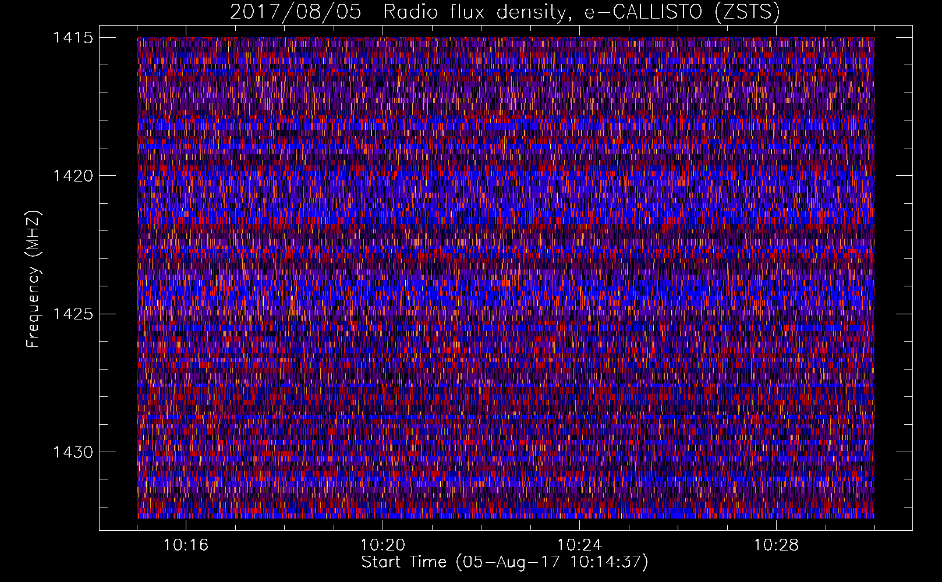The width and height of the screenshot is (942, 582).
Task: Click the plot title '2017/08/05 Radio flux density, e-CALLISTO (ZSTS)'
Action: point(505,12)
